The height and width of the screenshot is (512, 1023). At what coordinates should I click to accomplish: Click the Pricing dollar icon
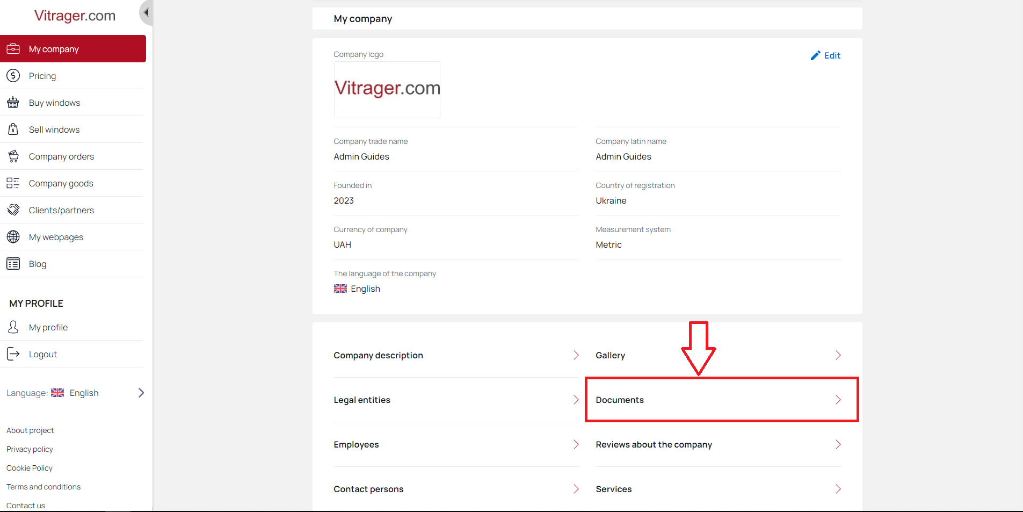(x=13, y=76)
